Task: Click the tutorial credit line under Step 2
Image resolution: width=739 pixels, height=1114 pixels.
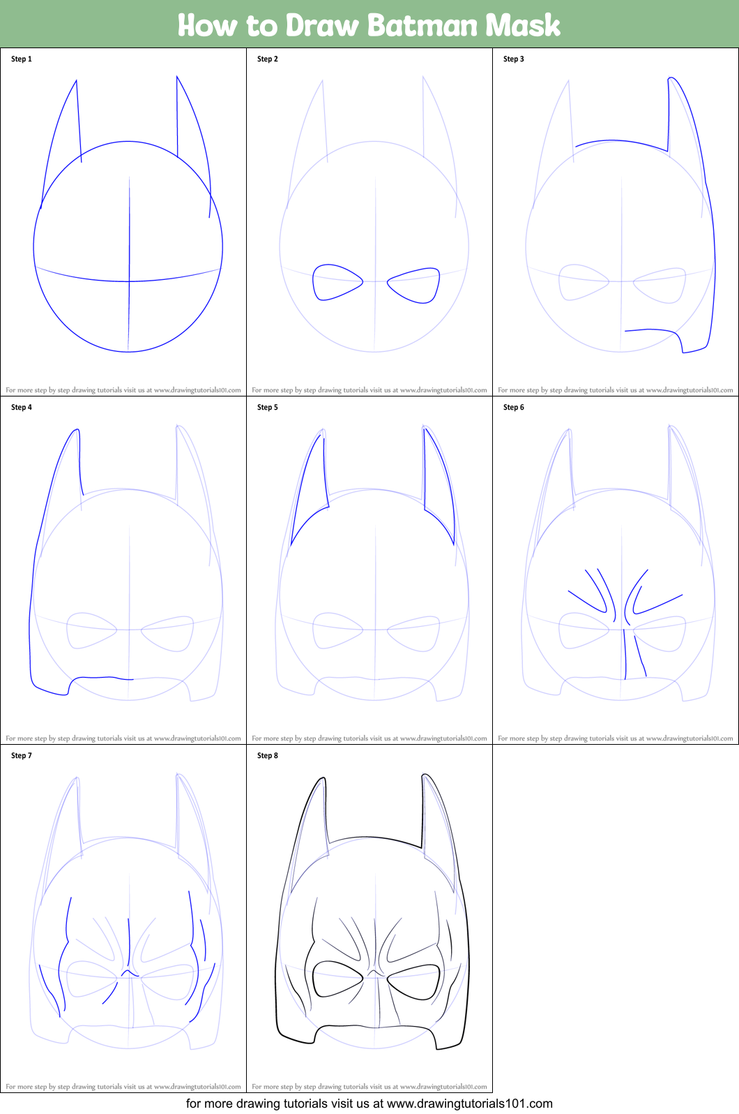Action: (369, 390)
